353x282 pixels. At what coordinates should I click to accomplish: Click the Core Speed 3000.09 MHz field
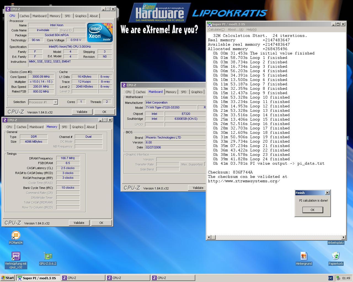point(41,77)
